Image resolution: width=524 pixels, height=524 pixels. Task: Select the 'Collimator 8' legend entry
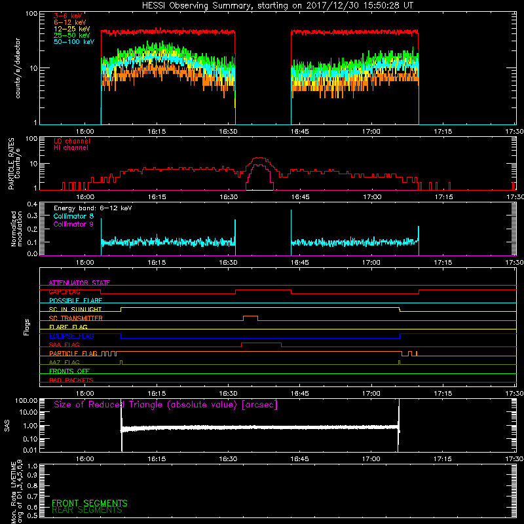point(73,216)
